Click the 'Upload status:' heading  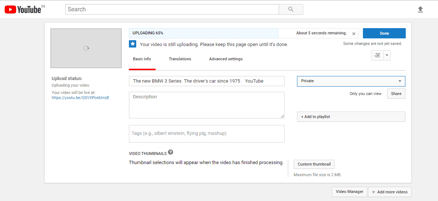click(67, 79)
